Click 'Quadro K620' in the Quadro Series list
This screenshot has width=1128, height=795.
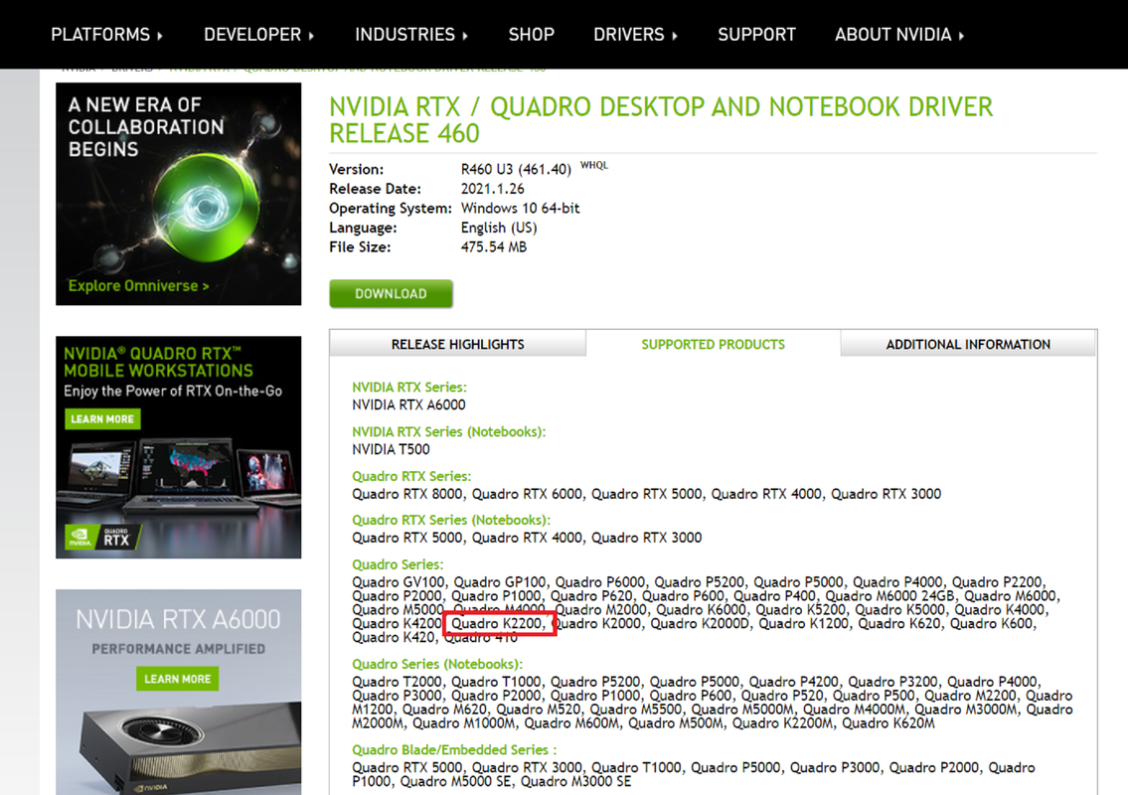point(898,623)
